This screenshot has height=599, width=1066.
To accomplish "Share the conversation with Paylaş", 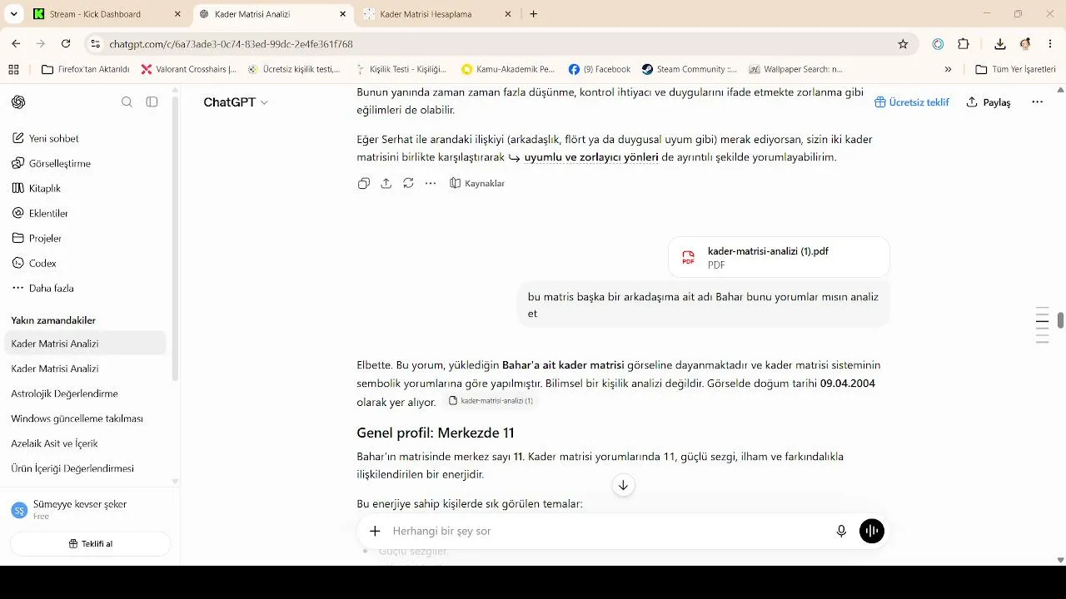I will click(989, 101).
